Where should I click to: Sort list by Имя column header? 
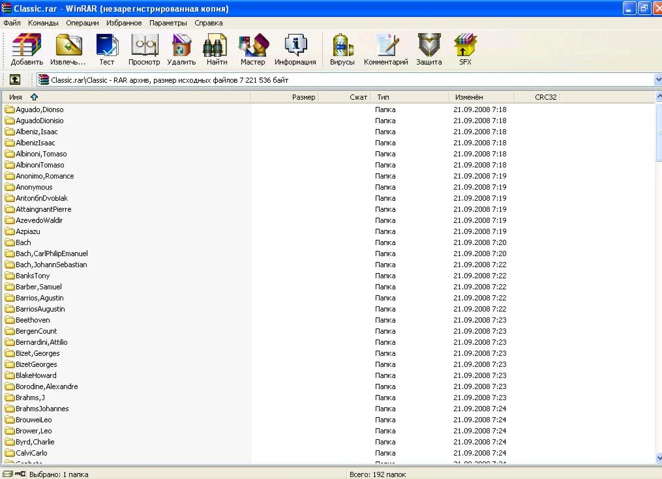(x=16, y=97)
